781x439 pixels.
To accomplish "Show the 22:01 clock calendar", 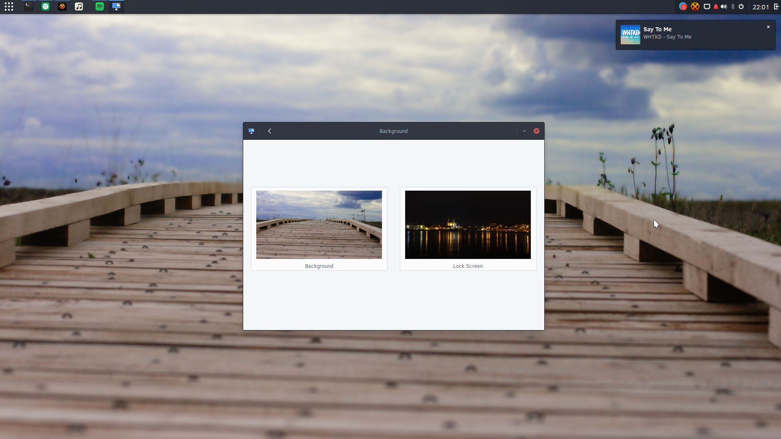I will (761, 7).
